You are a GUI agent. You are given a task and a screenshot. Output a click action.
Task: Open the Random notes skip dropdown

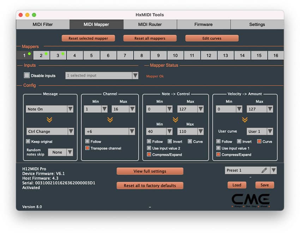[60, 152]
